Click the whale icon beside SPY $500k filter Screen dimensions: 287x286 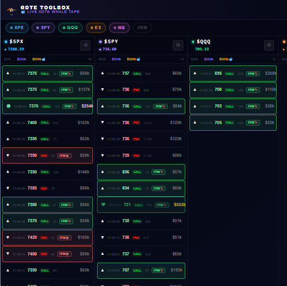139,59
